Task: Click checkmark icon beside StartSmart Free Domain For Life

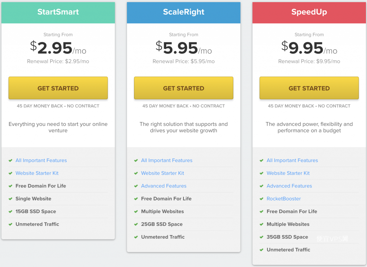Action: [10, 186]
